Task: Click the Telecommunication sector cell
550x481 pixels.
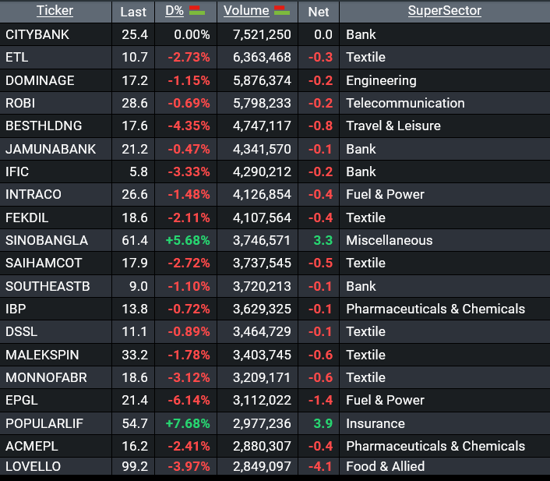Action: pos(405,103)
